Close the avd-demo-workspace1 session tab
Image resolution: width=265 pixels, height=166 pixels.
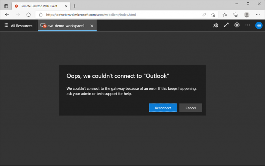coord(91,26)
